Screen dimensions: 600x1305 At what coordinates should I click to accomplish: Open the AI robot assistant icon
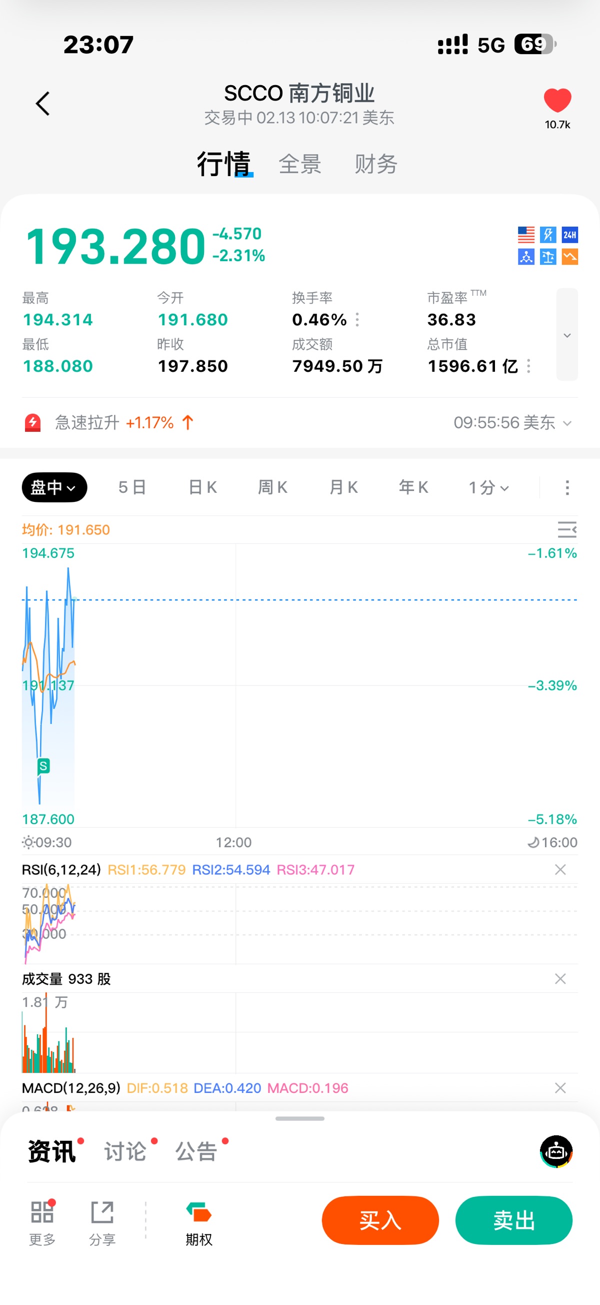[x=556, y=1151]
